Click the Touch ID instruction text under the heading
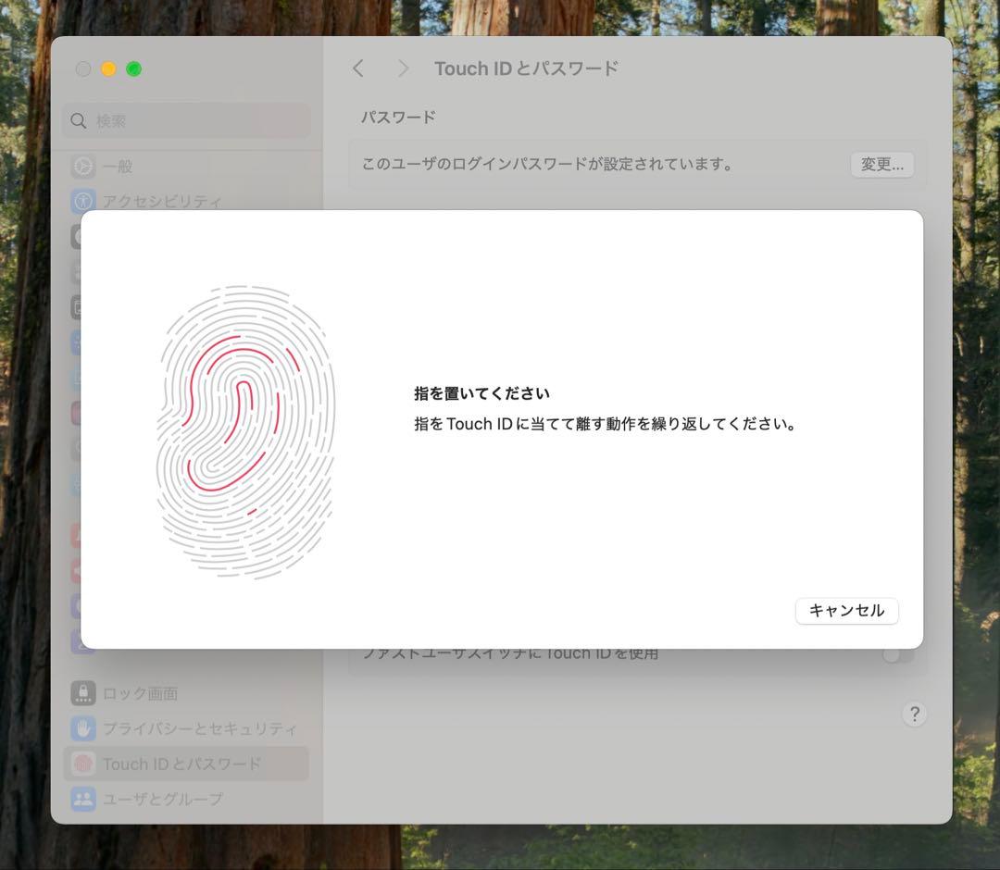Image resolution: width=1000 pixels, height=870 pixels. 606,425
